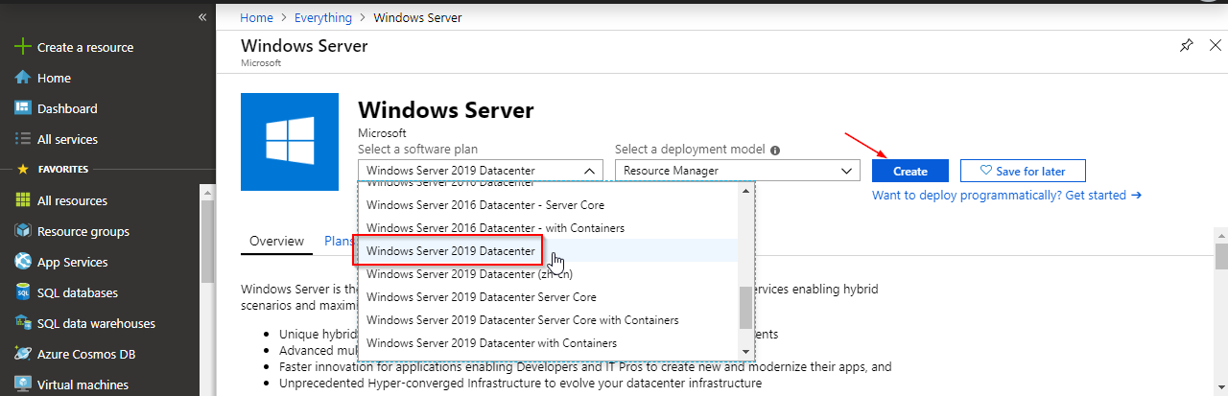Open Want to deploy programmatically link
Screen dimensions: 1228x396
coord(1006,195)
